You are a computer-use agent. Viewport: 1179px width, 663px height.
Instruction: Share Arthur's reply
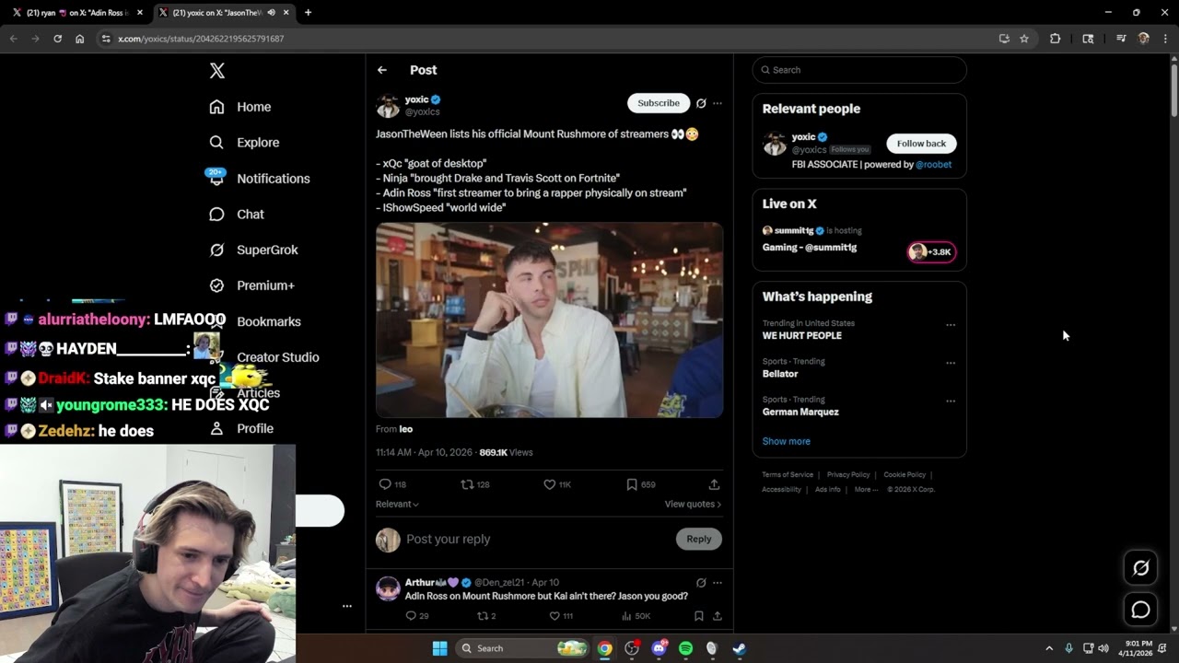pos(717,616)
